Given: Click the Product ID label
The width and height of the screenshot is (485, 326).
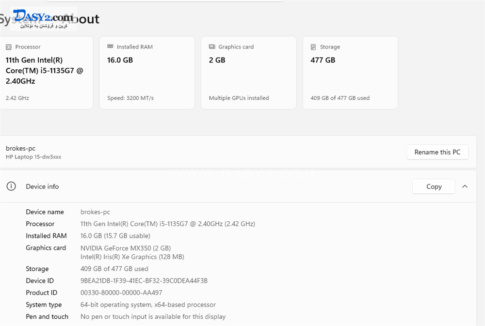Looking at the screenshot, I should click(x=41, y=293).
